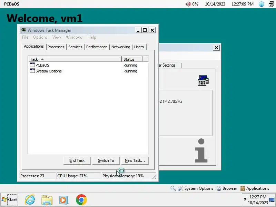Click the muted volume icon in top bar

pos(188,4)
